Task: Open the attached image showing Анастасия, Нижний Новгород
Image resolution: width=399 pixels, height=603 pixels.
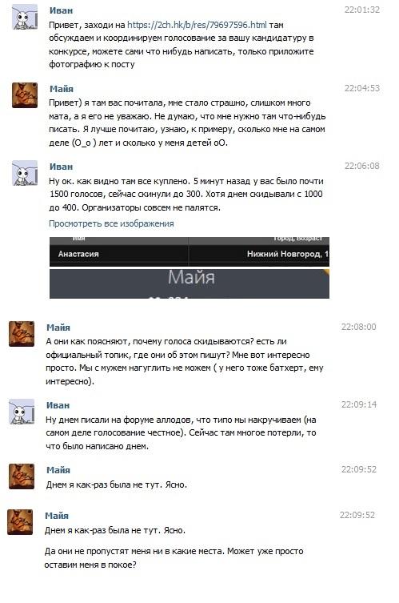Action: (190, 252)
